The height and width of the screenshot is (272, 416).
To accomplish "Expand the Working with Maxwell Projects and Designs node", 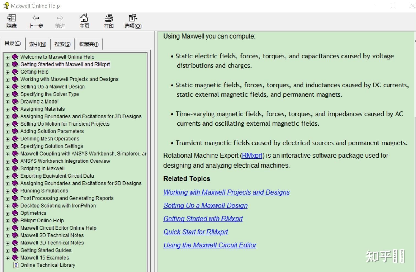I will pos(7,80).
